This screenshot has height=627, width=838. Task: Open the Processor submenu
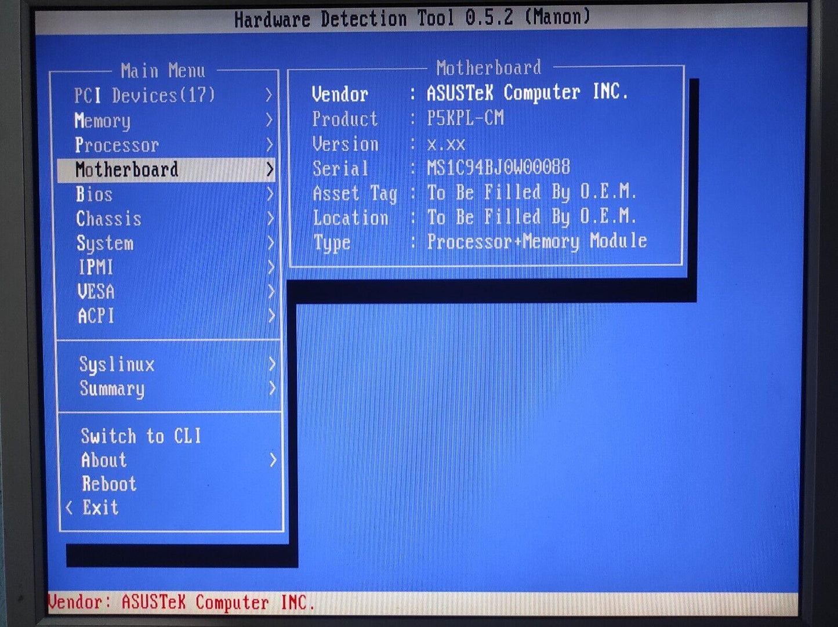117,145
